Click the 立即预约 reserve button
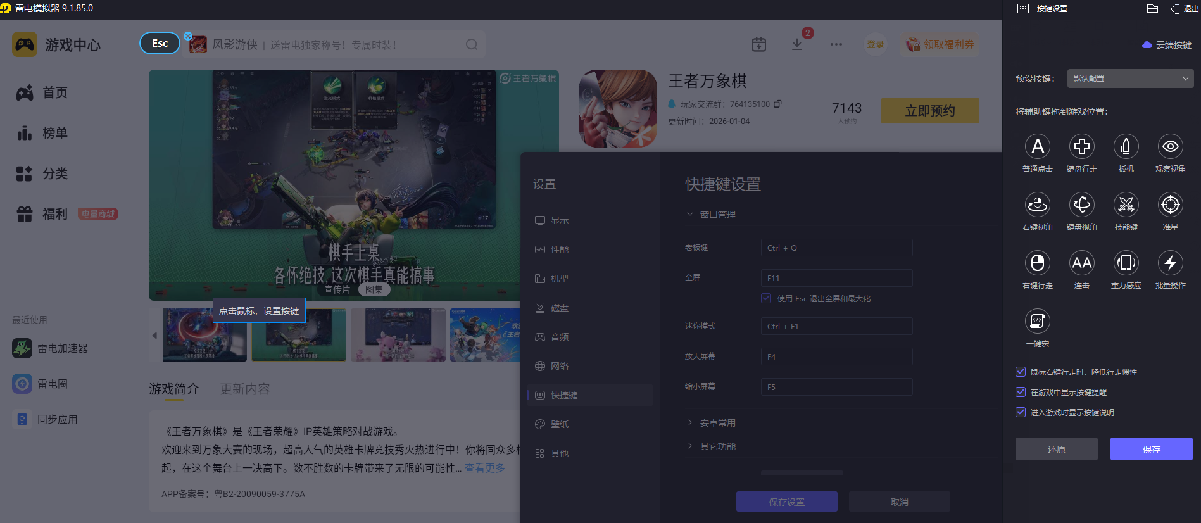The width and height of the screenshot is (1201, 523). [x=930, y=111]
